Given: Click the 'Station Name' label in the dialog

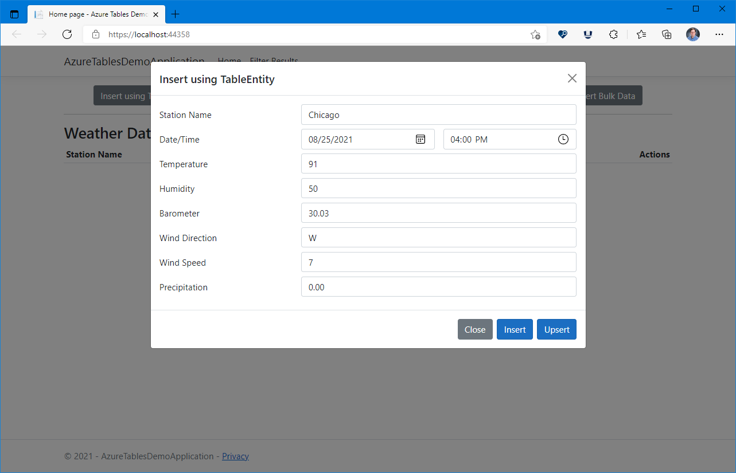Looking at the screenshot, I should [185, 115].
